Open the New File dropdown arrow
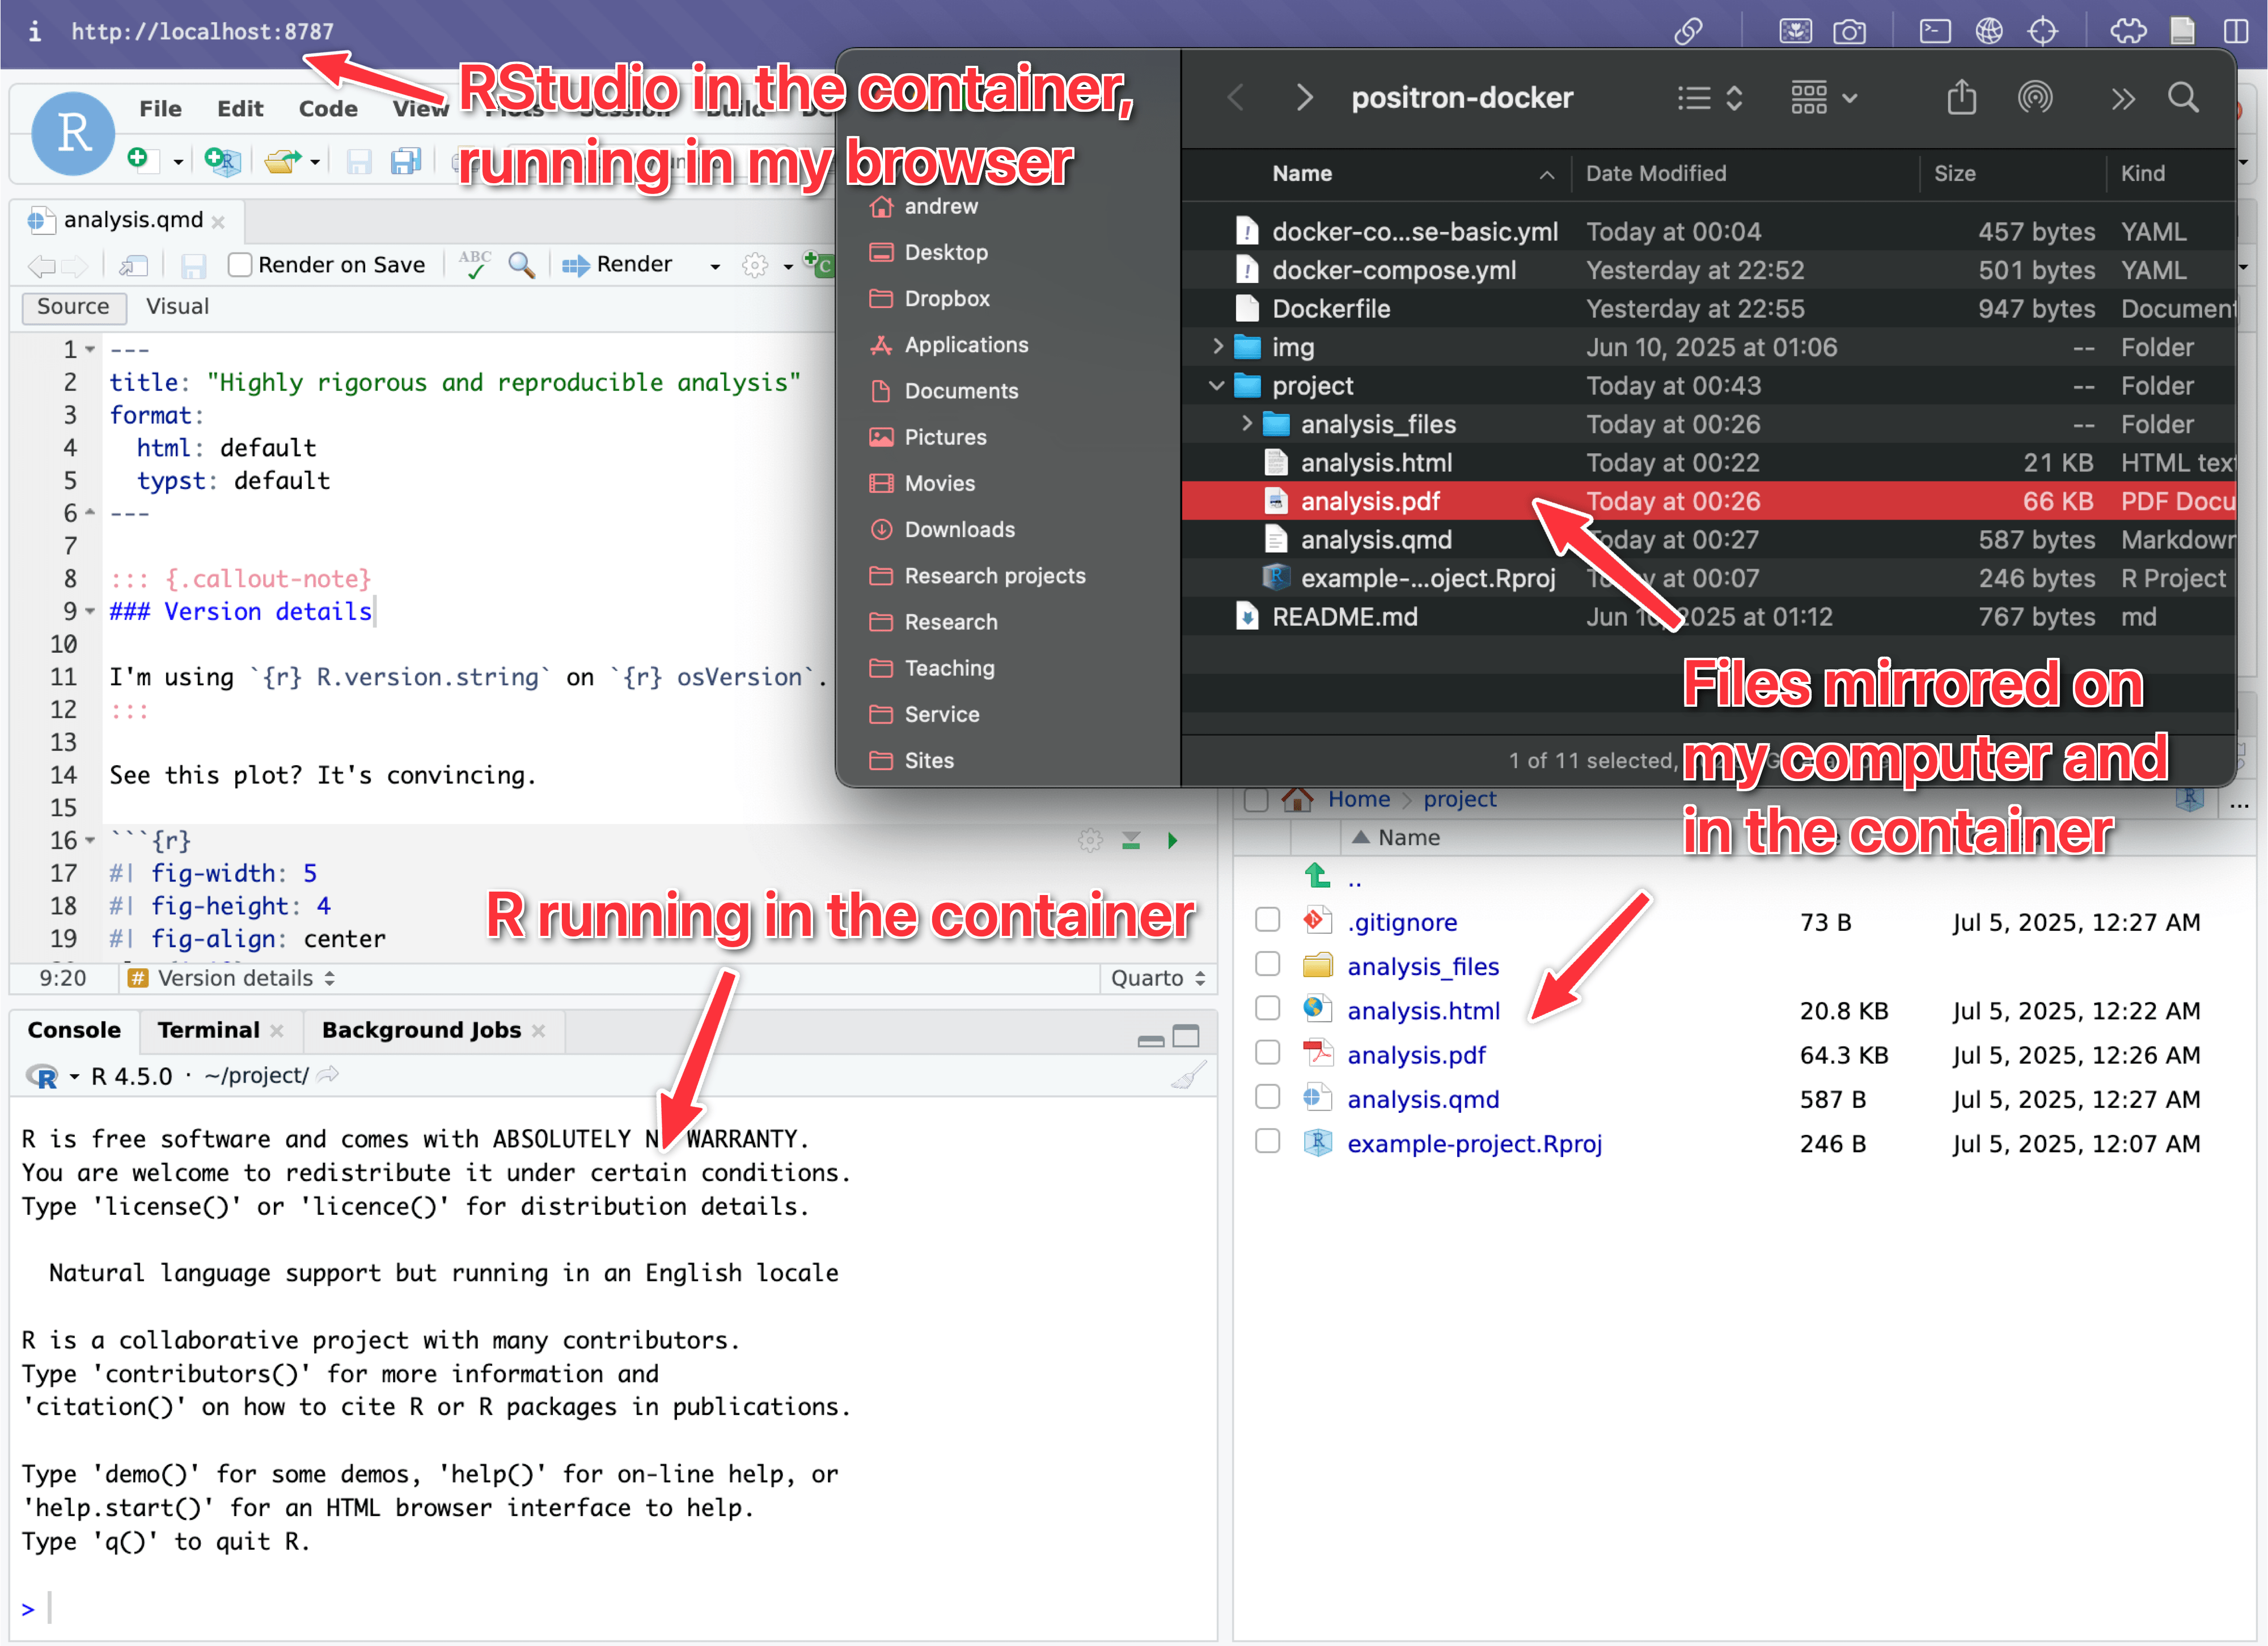2268x1646 pixels. (178, 161)
